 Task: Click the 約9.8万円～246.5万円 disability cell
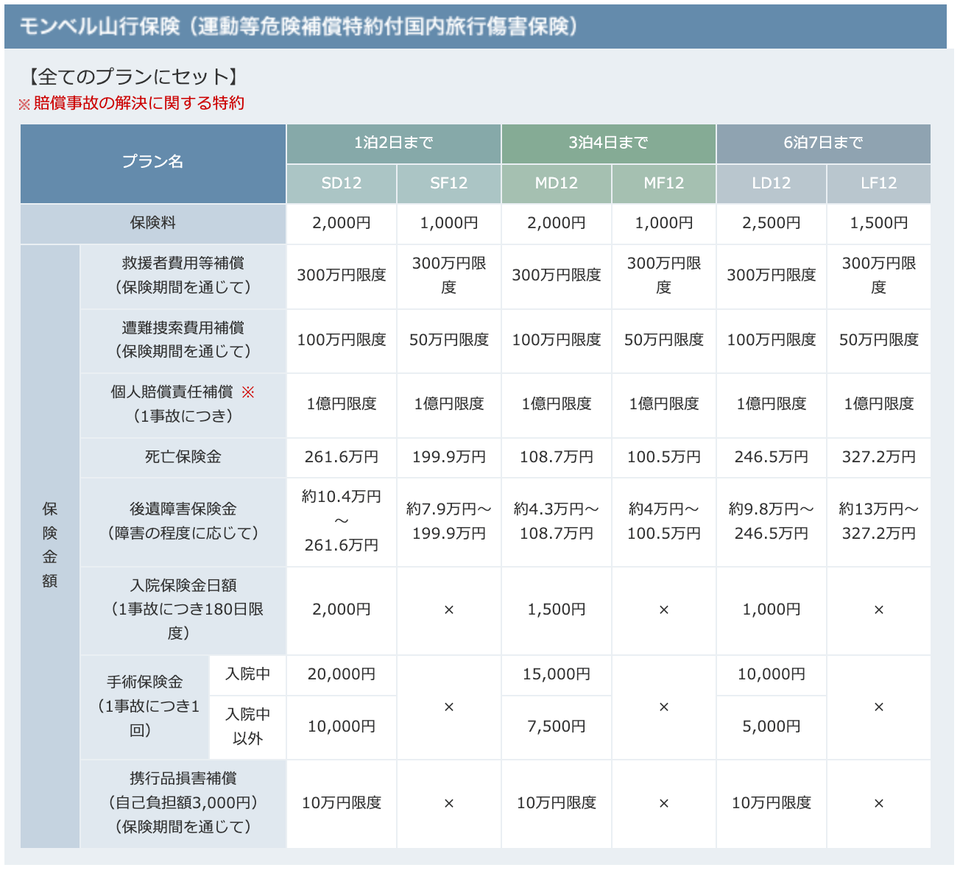[772, 522]
